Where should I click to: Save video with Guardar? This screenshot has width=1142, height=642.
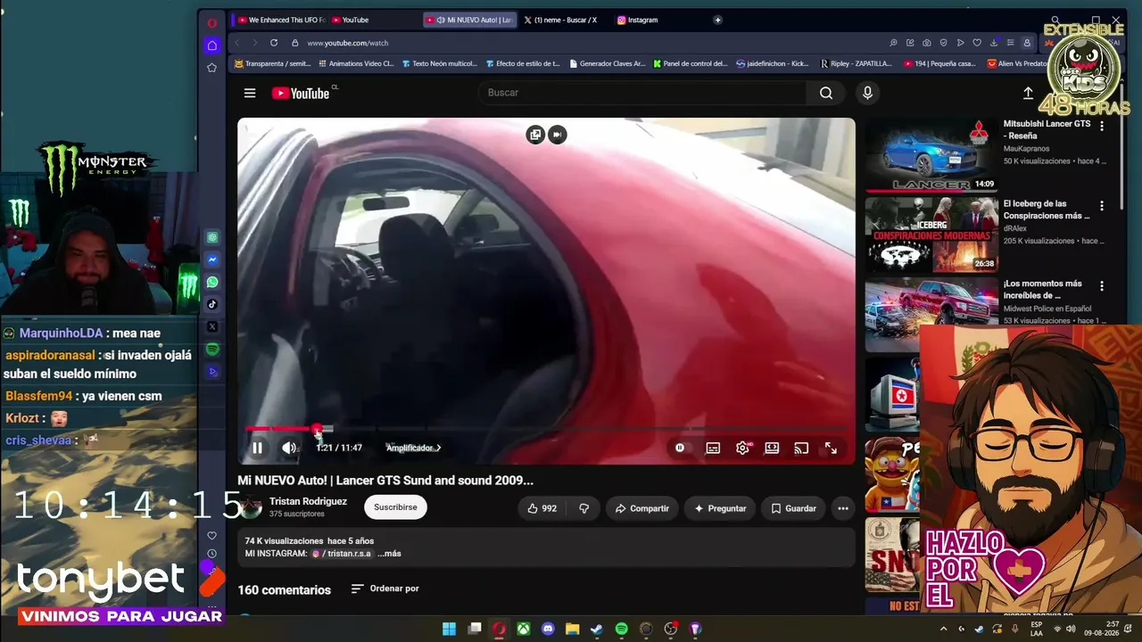pyautogui.click(x=793, y=508)
